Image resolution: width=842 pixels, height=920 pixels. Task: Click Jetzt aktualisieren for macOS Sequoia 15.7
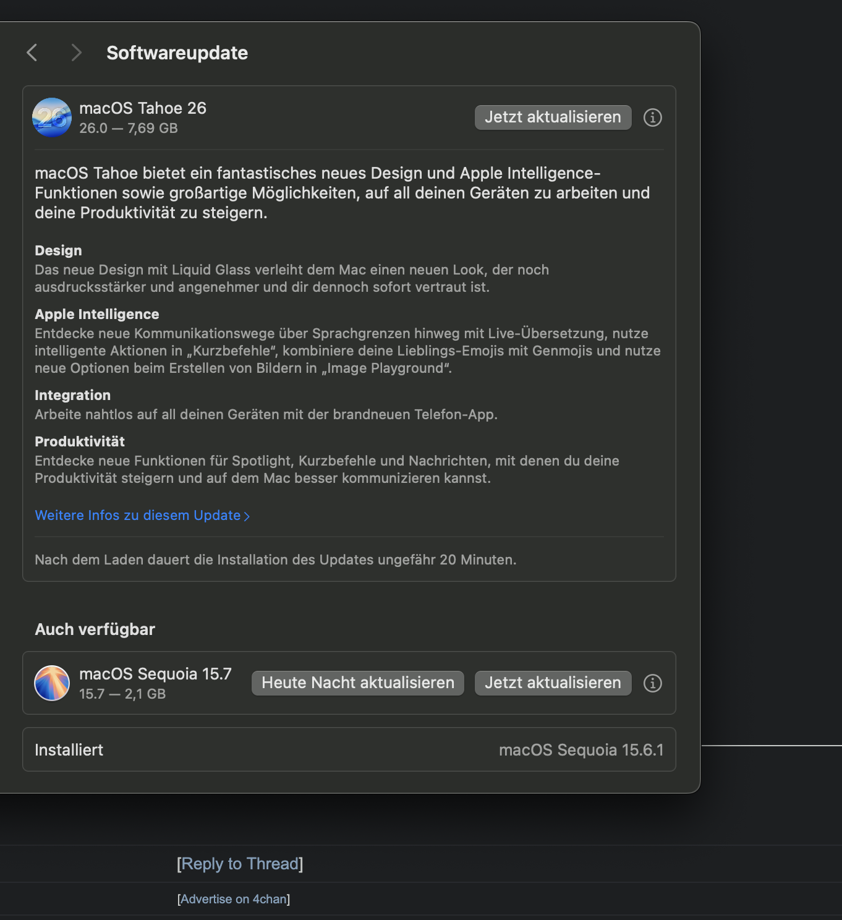pyautogui.click(x=553, y=683)
